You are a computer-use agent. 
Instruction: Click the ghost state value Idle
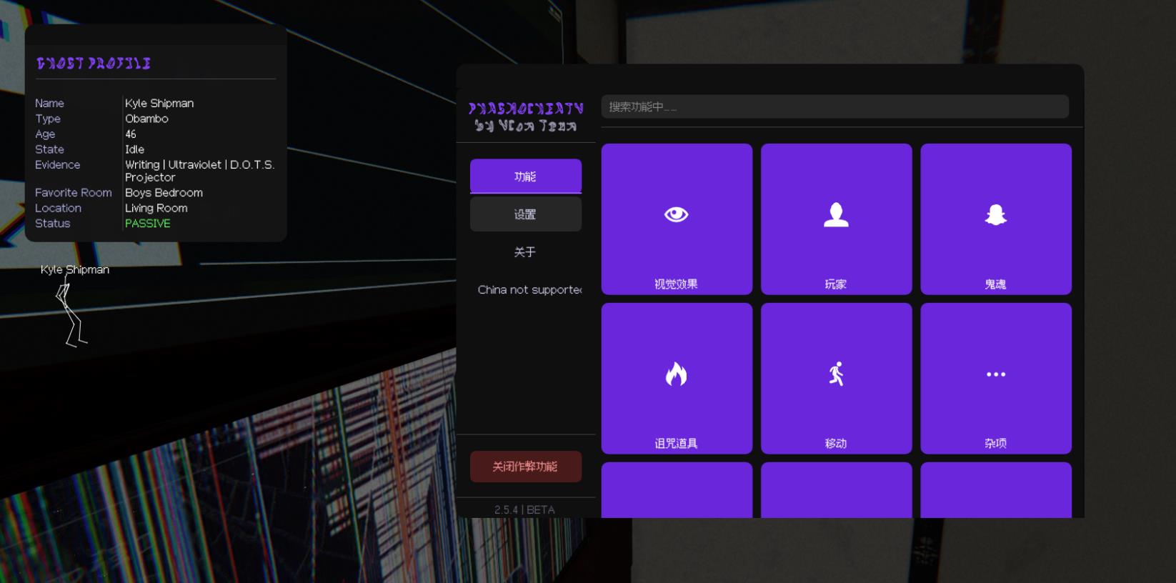click(134, 149)
